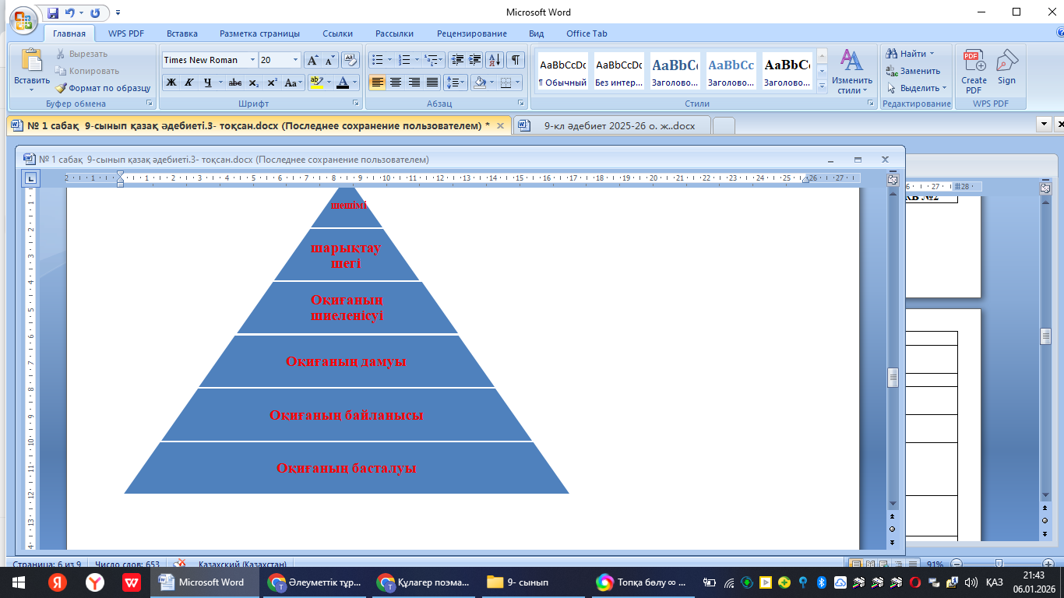Decrease paragraph indent

click(x=457, y=60)
